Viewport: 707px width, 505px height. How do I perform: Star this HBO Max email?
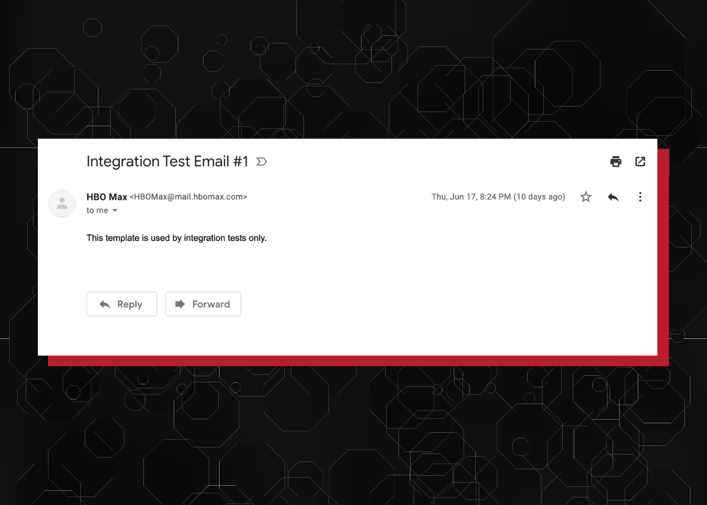tap(586, 197)
